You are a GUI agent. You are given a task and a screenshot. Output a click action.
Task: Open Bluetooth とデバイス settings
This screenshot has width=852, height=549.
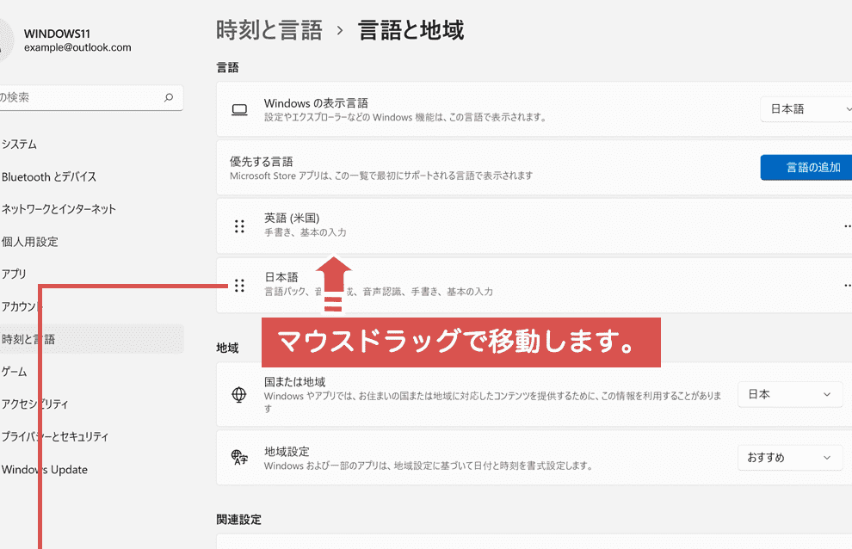click(49, 177)
